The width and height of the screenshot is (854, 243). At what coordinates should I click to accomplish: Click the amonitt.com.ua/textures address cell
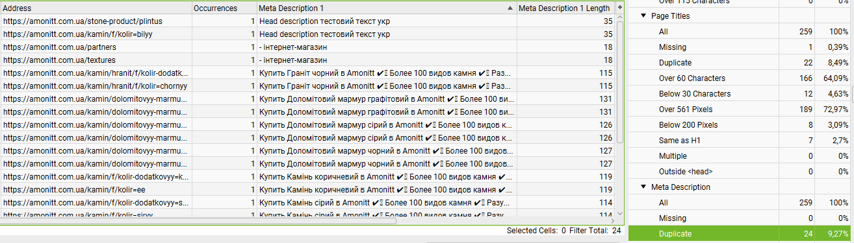click(x=96, y=60)
